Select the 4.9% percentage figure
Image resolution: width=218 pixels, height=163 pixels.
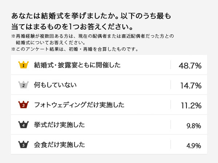[193, 145]
